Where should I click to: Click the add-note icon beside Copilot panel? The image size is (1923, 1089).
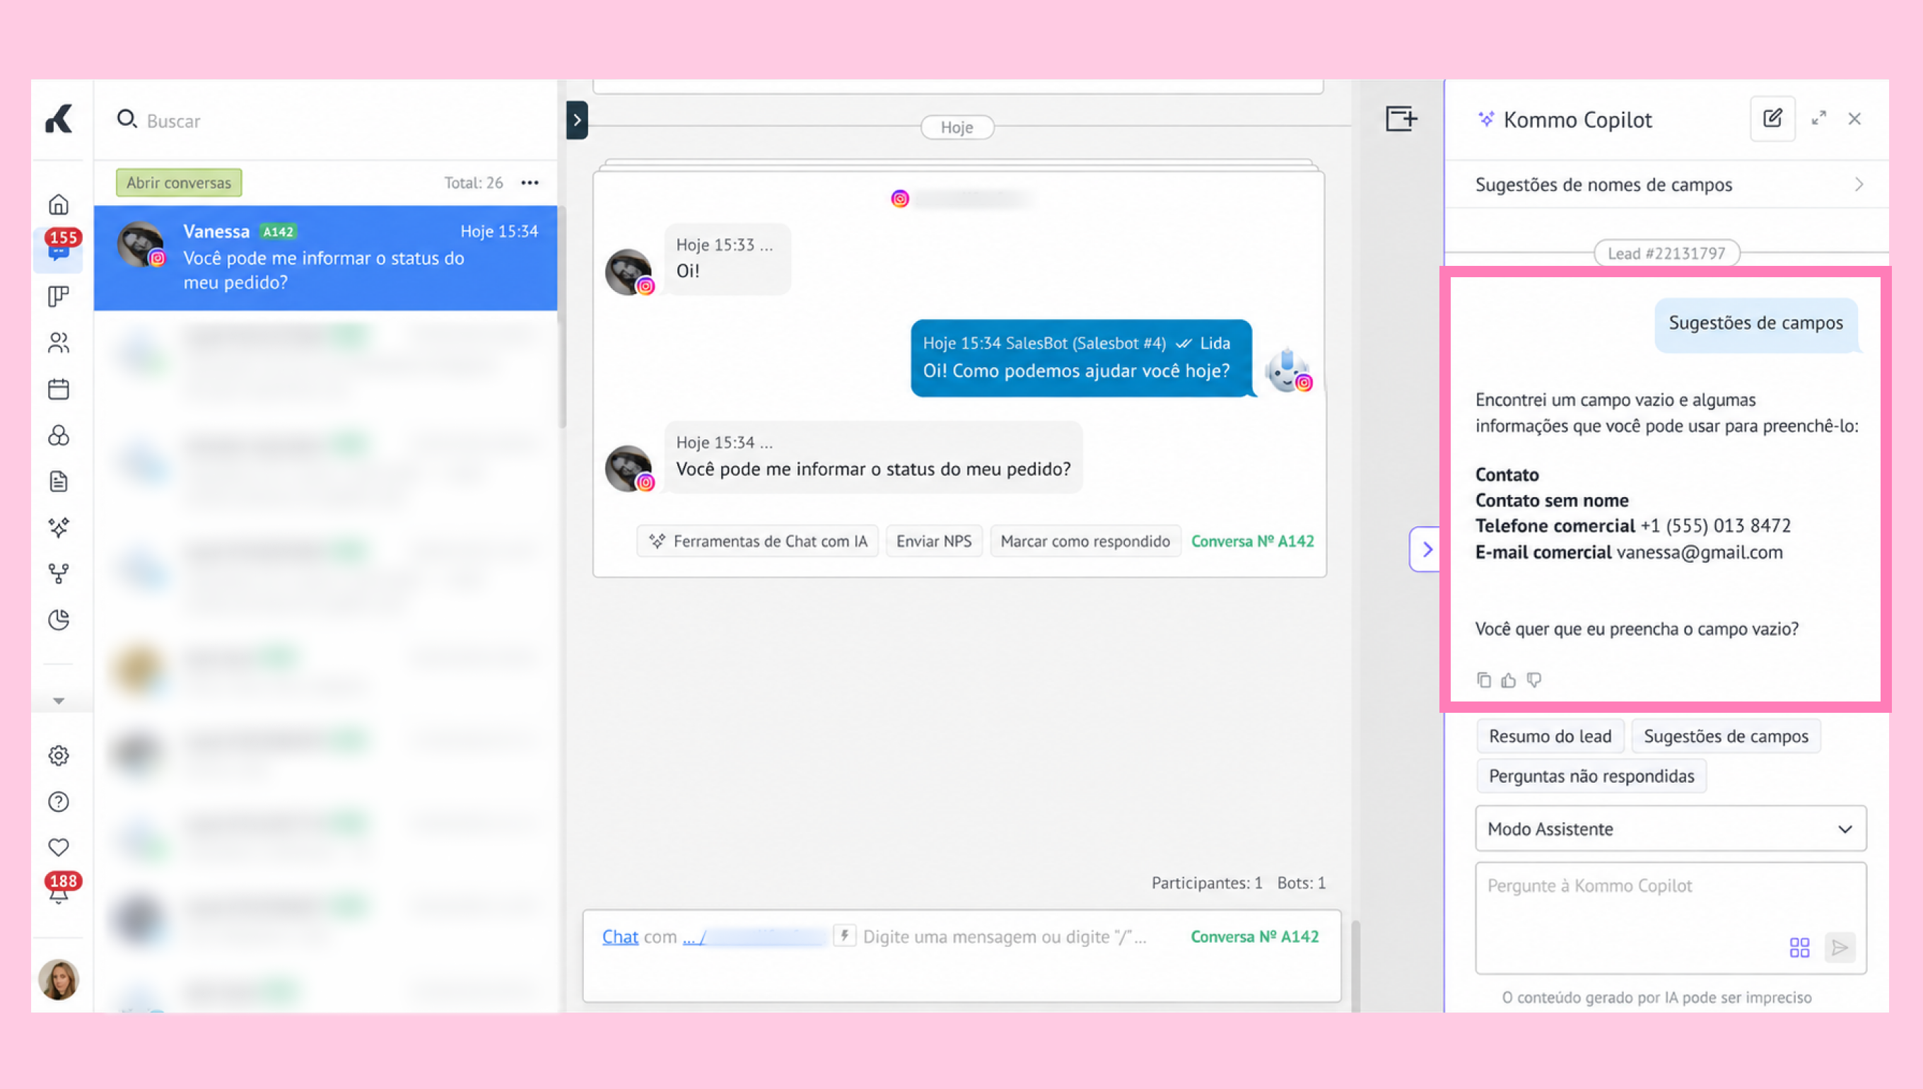1401,119
